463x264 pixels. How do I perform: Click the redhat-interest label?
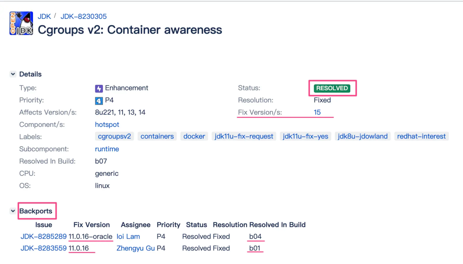click(421, 136)
